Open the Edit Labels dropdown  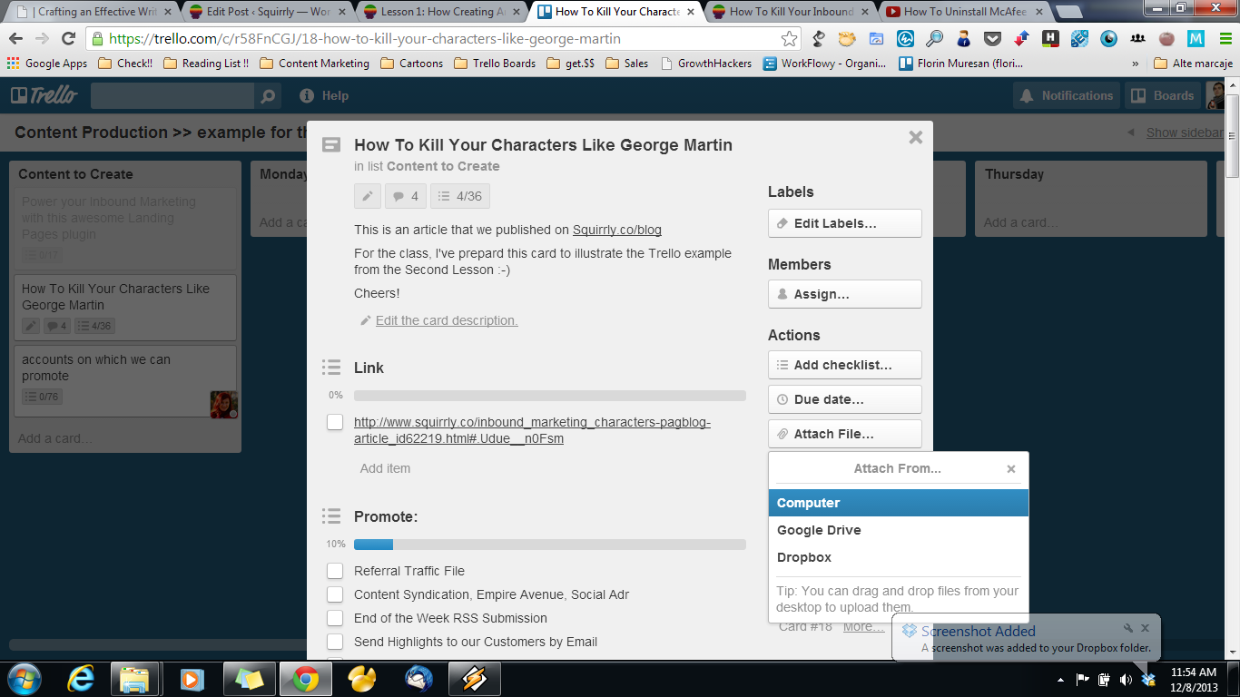tap(844, 223)
